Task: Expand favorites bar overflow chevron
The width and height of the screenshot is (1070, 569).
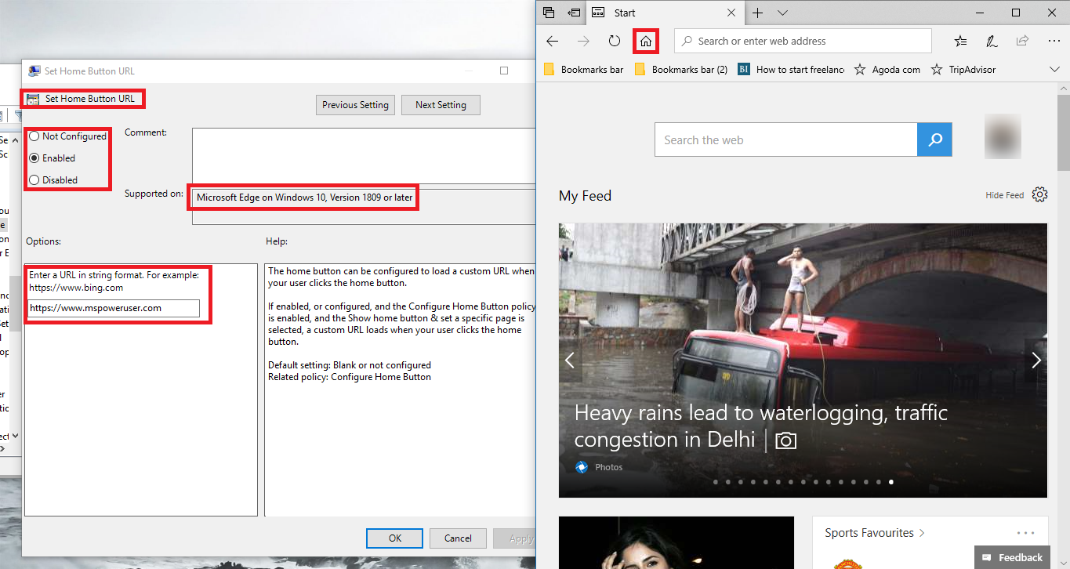Action: pyautogui.click(x=1055, y=70)
